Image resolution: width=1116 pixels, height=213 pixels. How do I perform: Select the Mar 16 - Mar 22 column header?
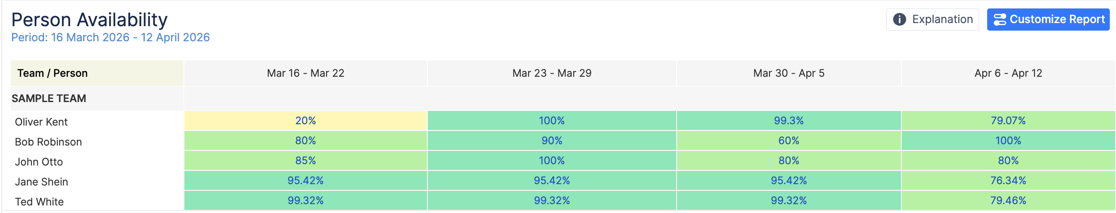point(306,73)
